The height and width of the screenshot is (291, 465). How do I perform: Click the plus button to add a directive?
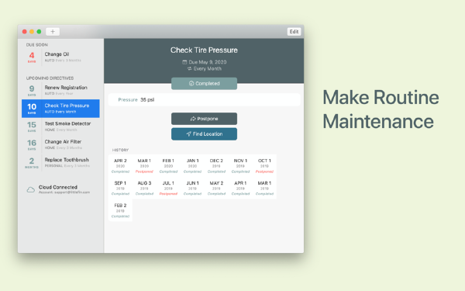point(53,32)
